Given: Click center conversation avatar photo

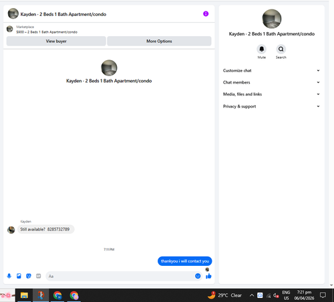Looking at the screenshot, I should click(x=109, y=68).
